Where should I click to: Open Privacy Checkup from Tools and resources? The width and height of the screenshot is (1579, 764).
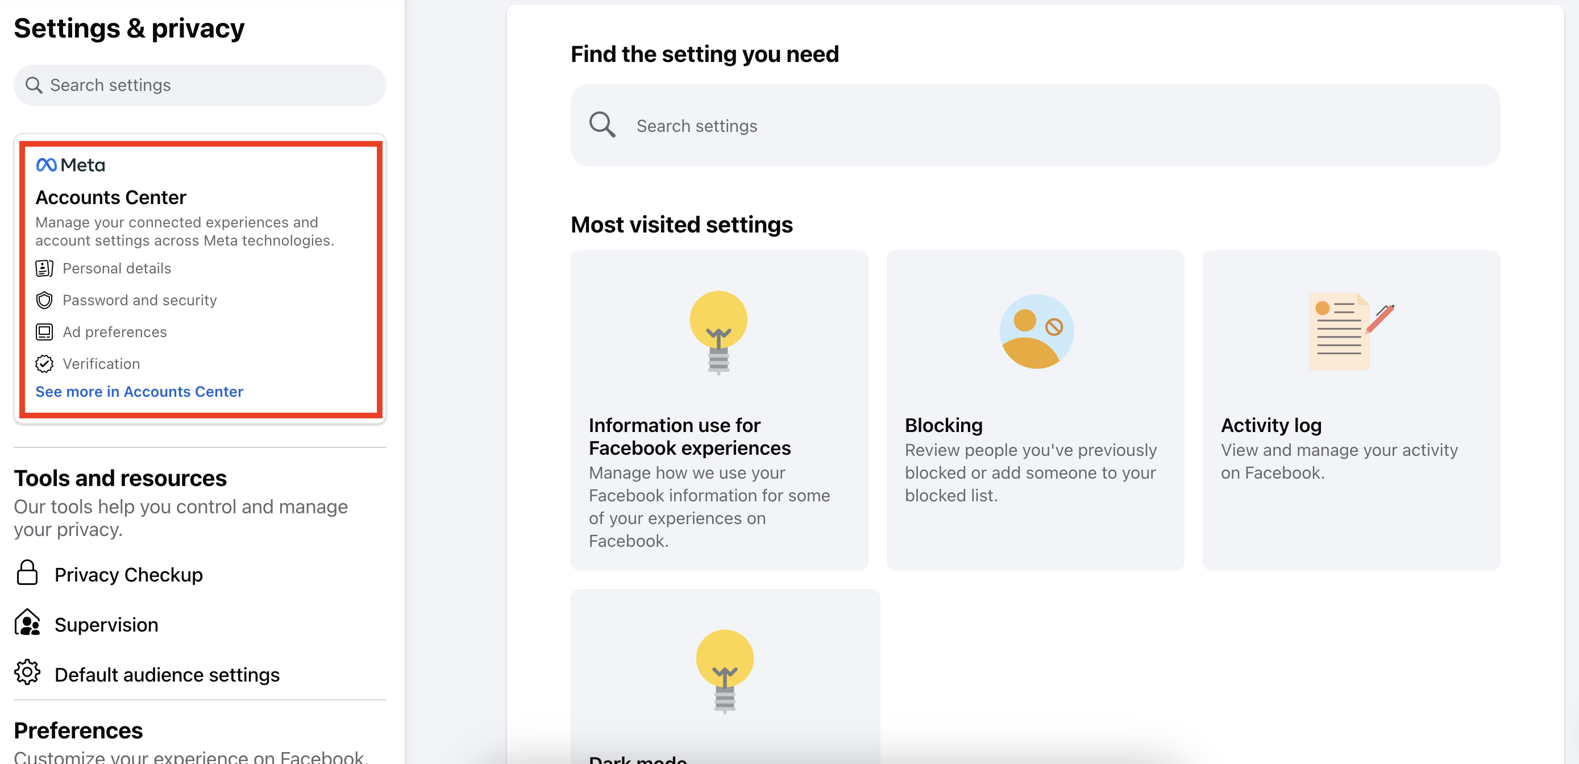click(x=128, y=575)
